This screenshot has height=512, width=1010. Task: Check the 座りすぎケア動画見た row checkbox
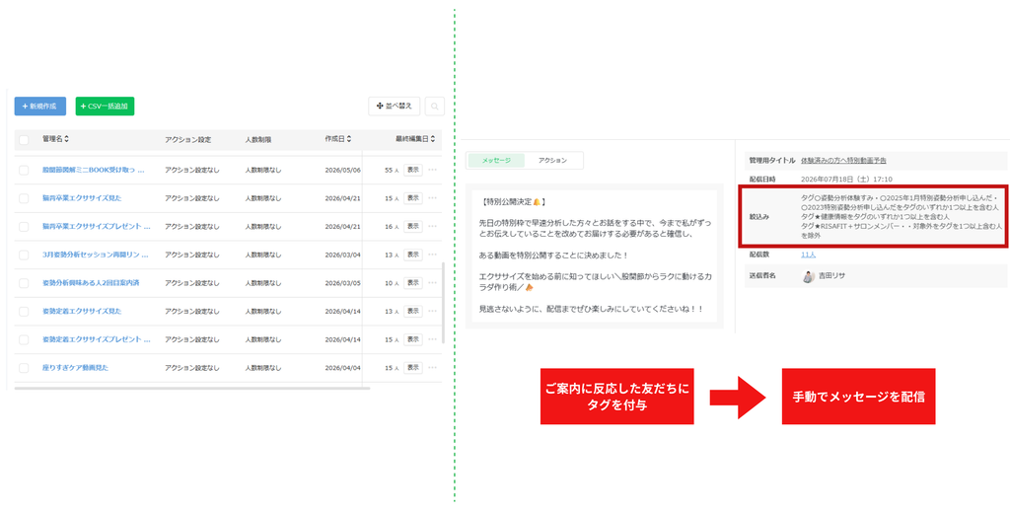pyautogui.click(x=24, y=368)
